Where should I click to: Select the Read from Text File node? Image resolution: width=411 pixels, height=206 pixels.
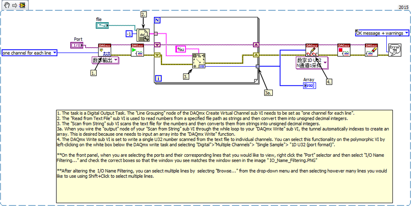143,35
